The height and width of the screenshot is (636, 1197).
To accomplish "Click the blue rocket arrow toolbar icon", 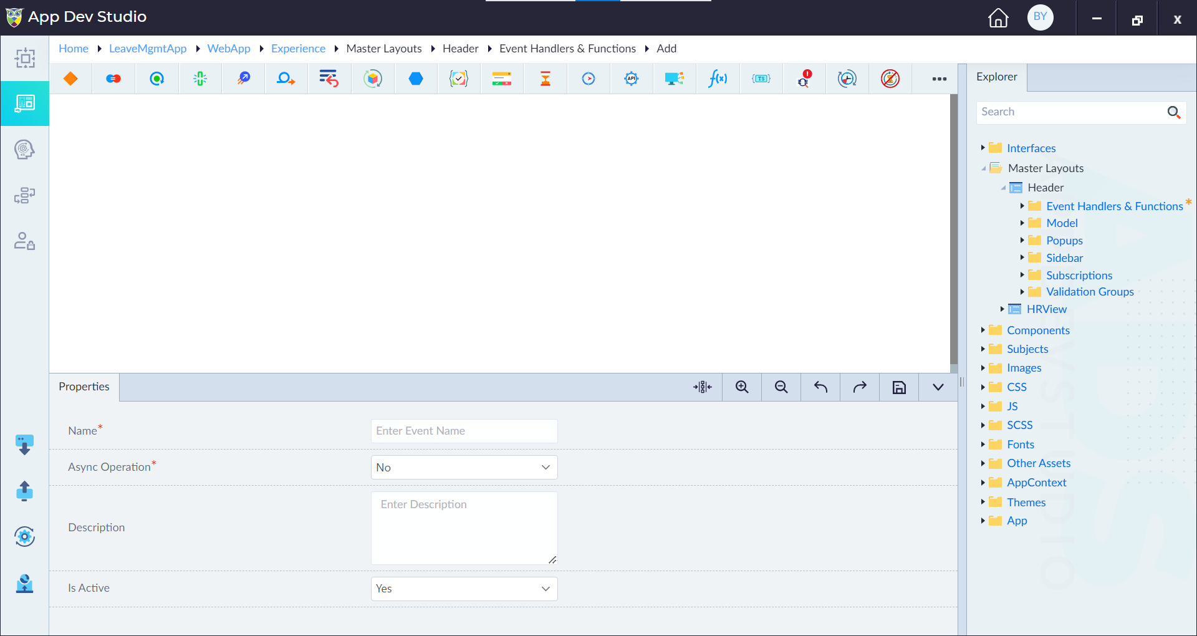I will point(244,79).
